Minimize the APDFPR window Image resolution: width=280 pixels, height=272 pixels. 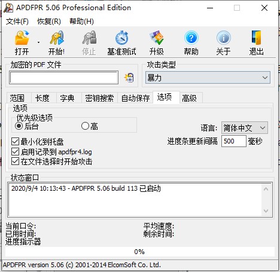(x=210, y=8)
